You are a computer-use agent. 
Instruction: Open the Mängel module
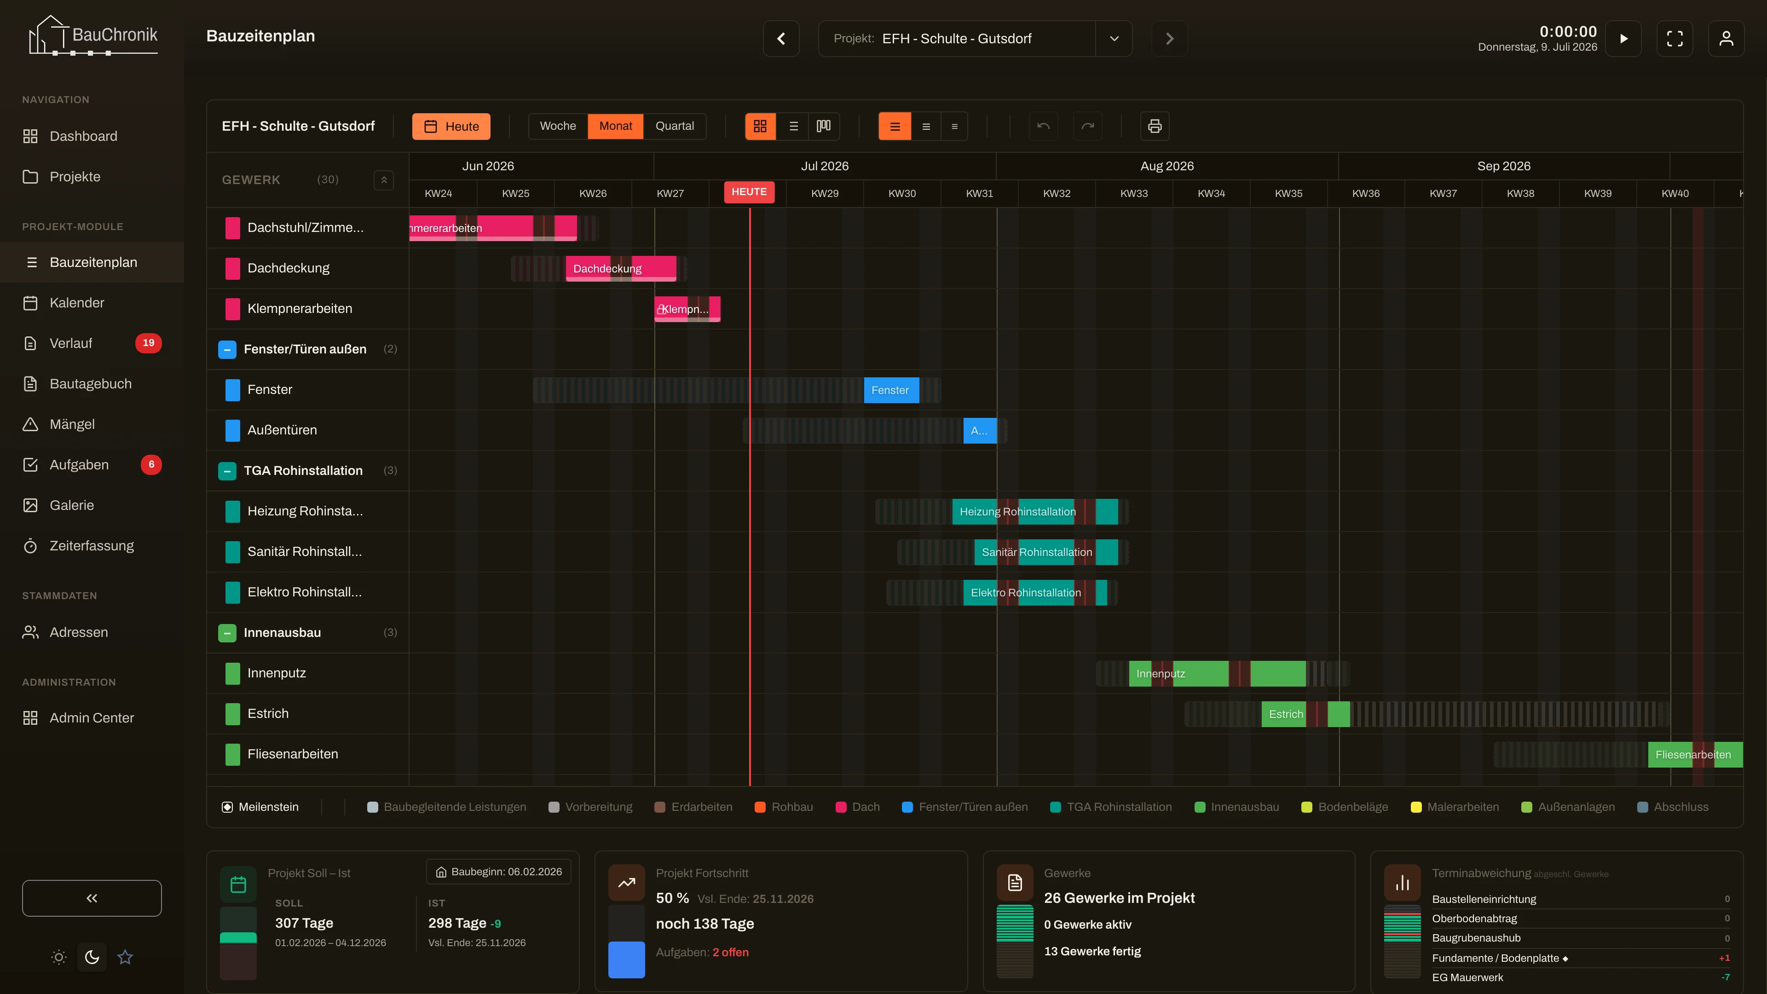pyautogui.click(x=92, y=424)
